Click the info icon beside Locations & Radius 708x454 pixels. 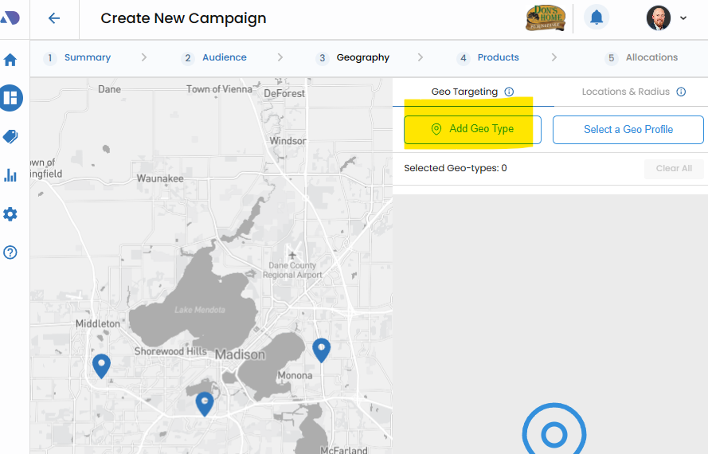(x=681, y=92)
